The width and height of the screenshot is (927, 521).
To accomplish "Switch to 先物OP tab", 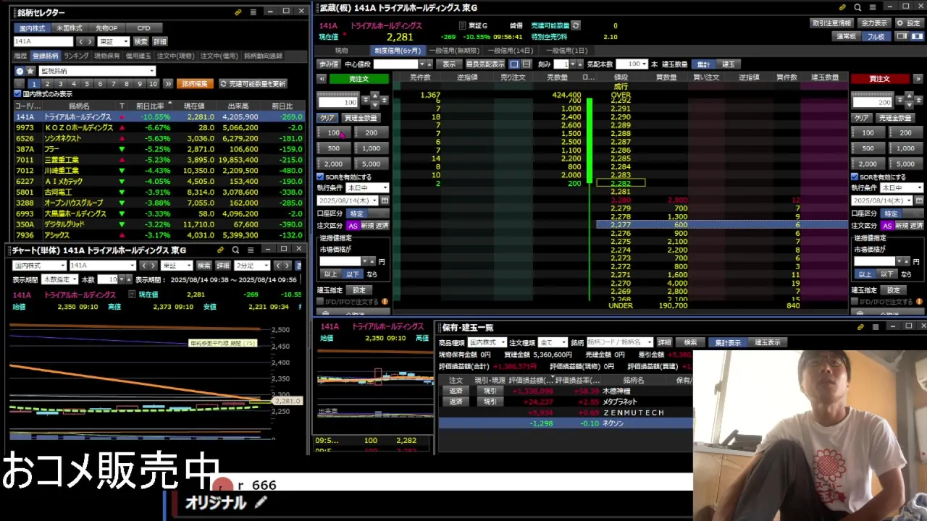I will pos(106,28).
